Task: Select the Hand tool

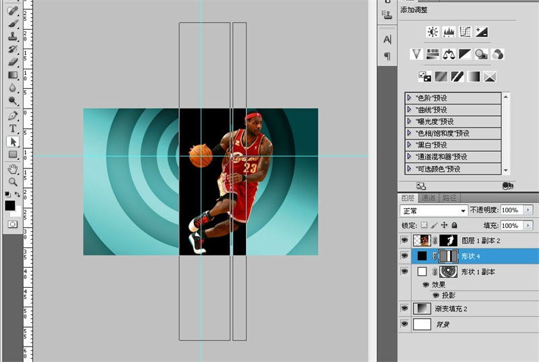Action: tap(13, 169)
